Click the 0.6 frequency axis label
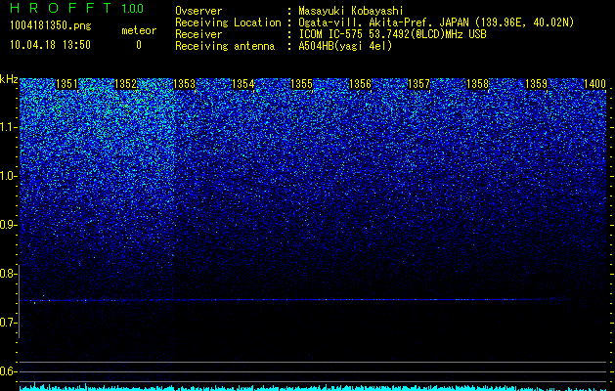Image resolution: width=615 pixels, height=391 pixels. 9,371
